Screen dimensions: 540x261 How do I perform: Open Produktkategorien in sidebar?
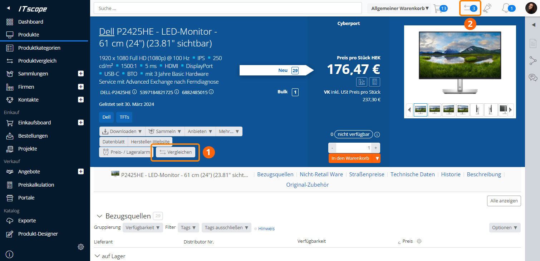[39, 48]
